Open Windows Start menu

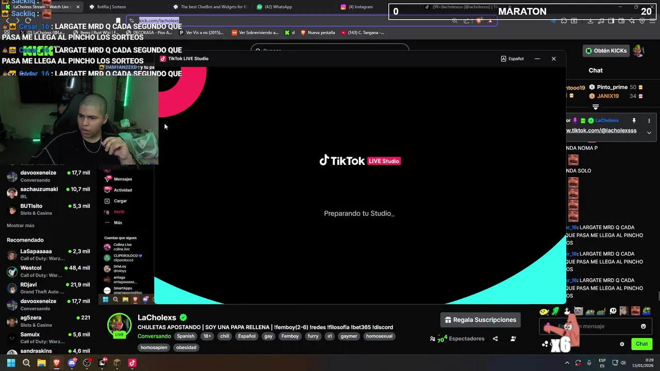11,363
